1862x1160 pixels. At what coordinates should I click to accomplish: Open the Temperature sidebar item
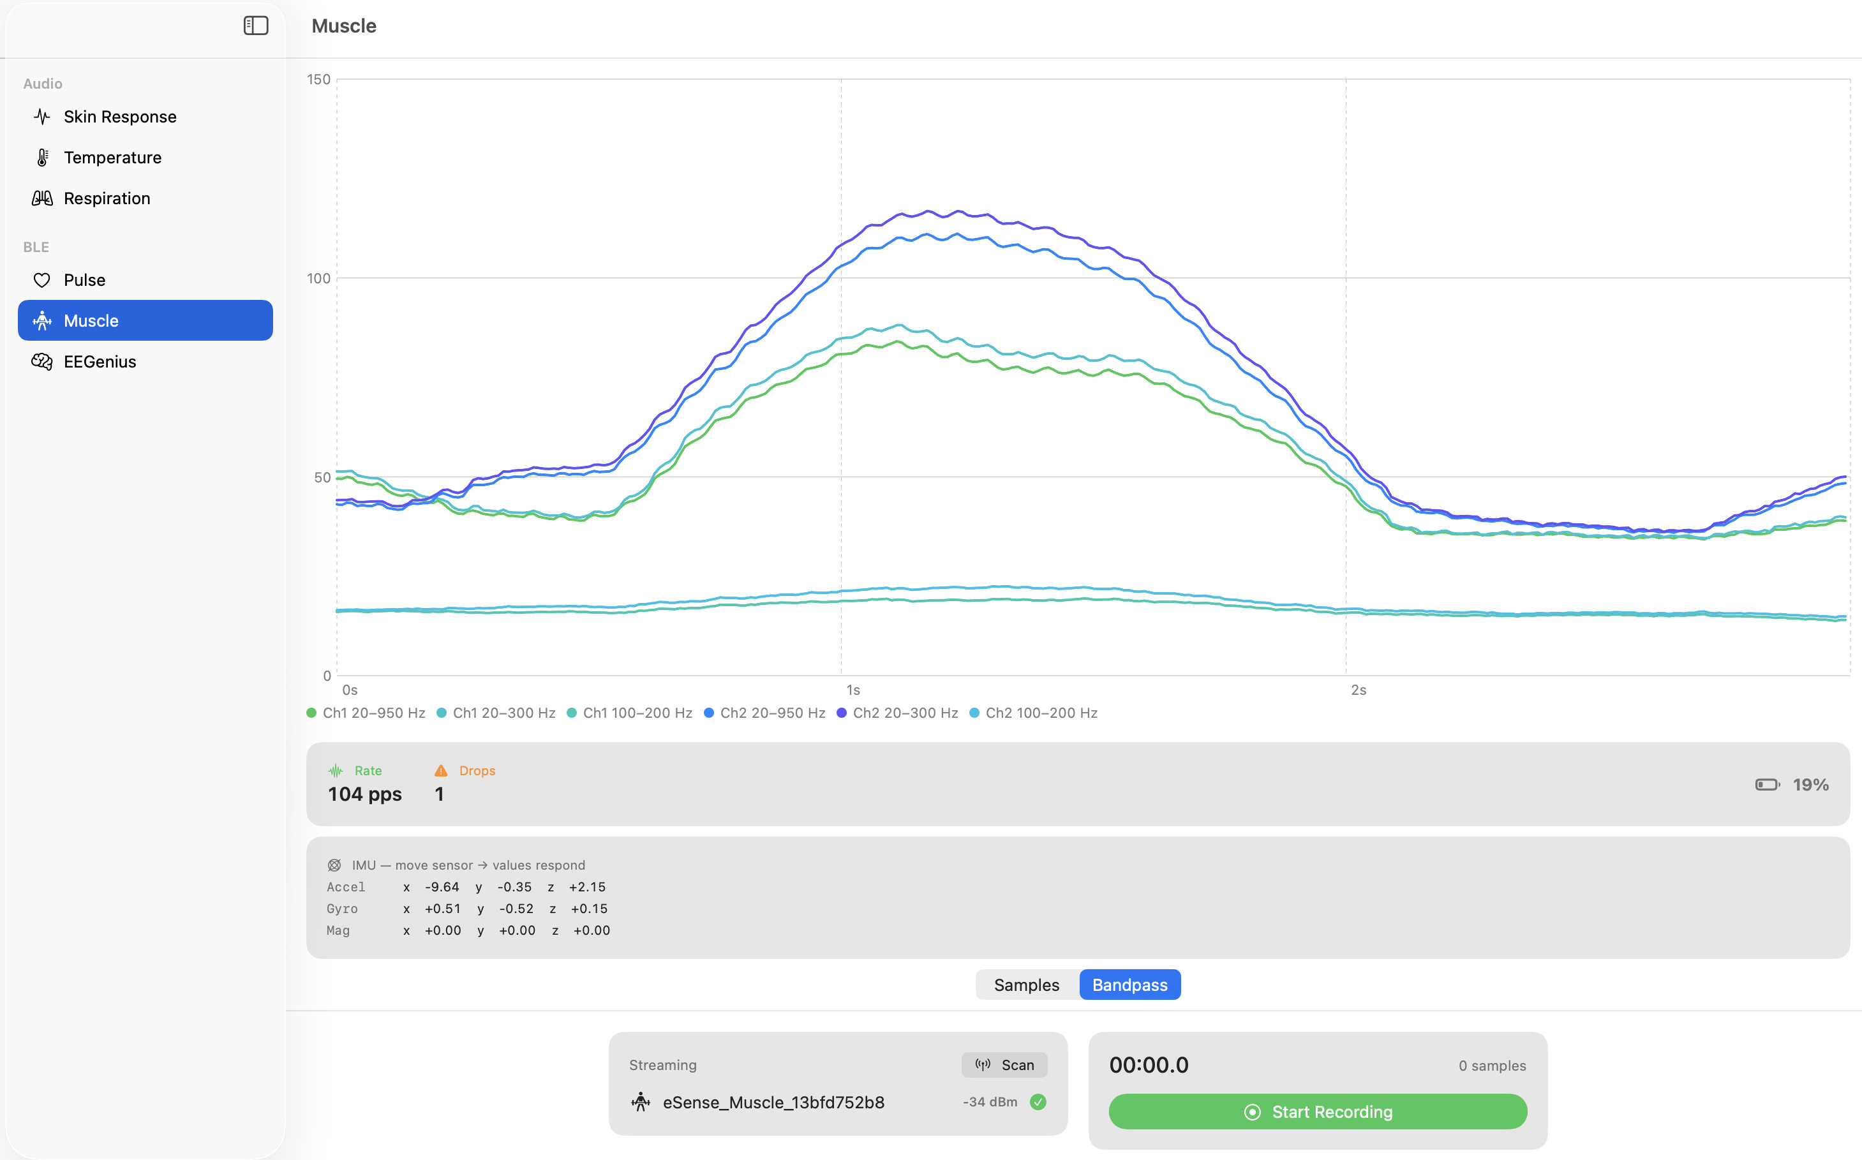[x=145, y=157]
